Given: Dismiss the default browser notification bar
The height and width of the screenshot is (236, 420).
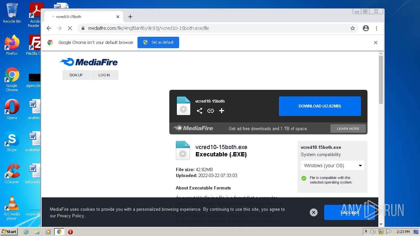Looking at the screenshot, I should click(376, 43).
